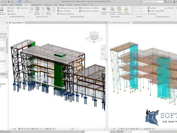Switch to Analytical Model with Loads view tab
This screenshot has height=133, width=177.
tap(120, 23)
